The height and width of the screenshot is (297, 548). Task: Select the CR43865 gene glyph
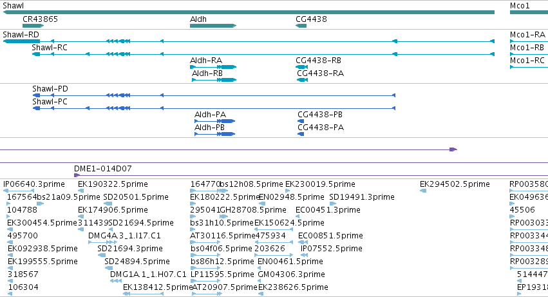[x=33, y=26]
